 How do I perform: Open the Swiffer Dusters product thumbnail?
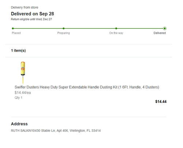click(23, 73)
